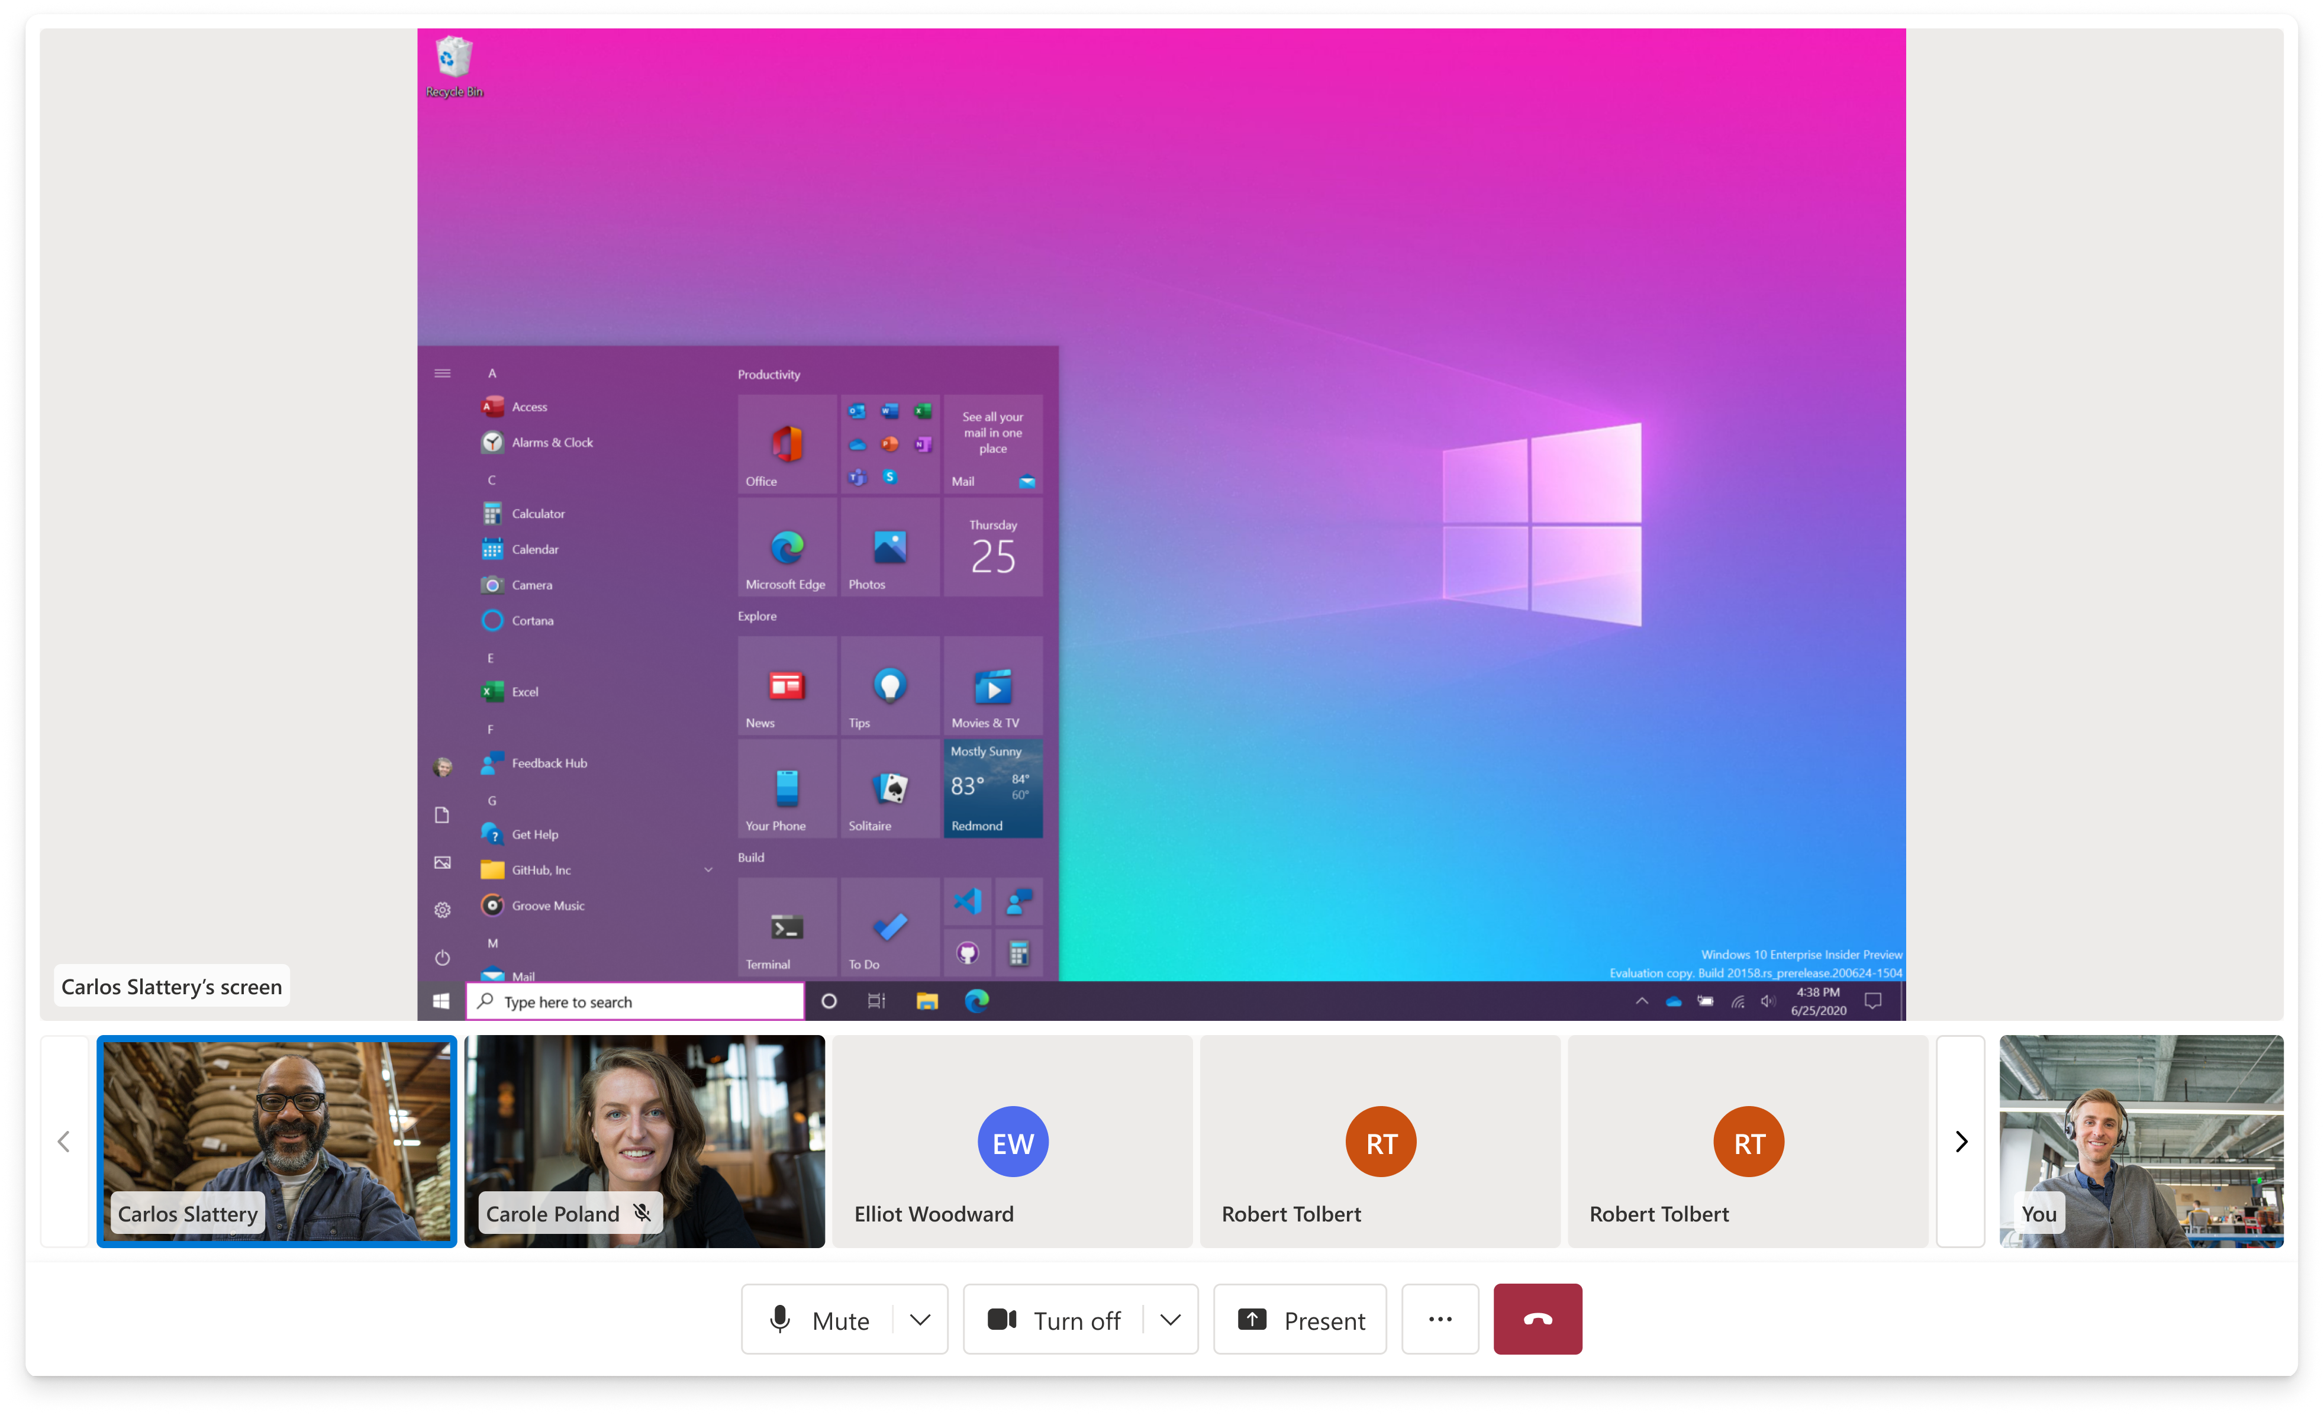
Task: Open the Start menu on the shared screen
Action: pos(440,1001)
